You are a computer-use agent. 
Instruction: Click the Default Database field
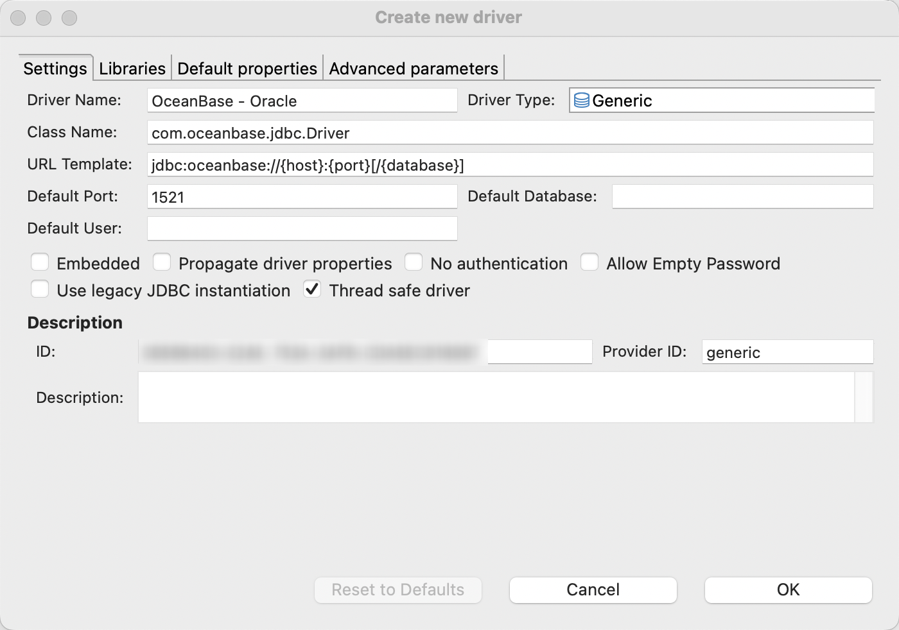[742, 196]
